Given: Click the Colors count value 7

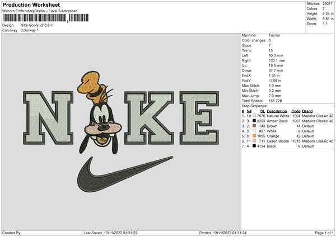Looking at the screenshot, I should pos(324,9).
